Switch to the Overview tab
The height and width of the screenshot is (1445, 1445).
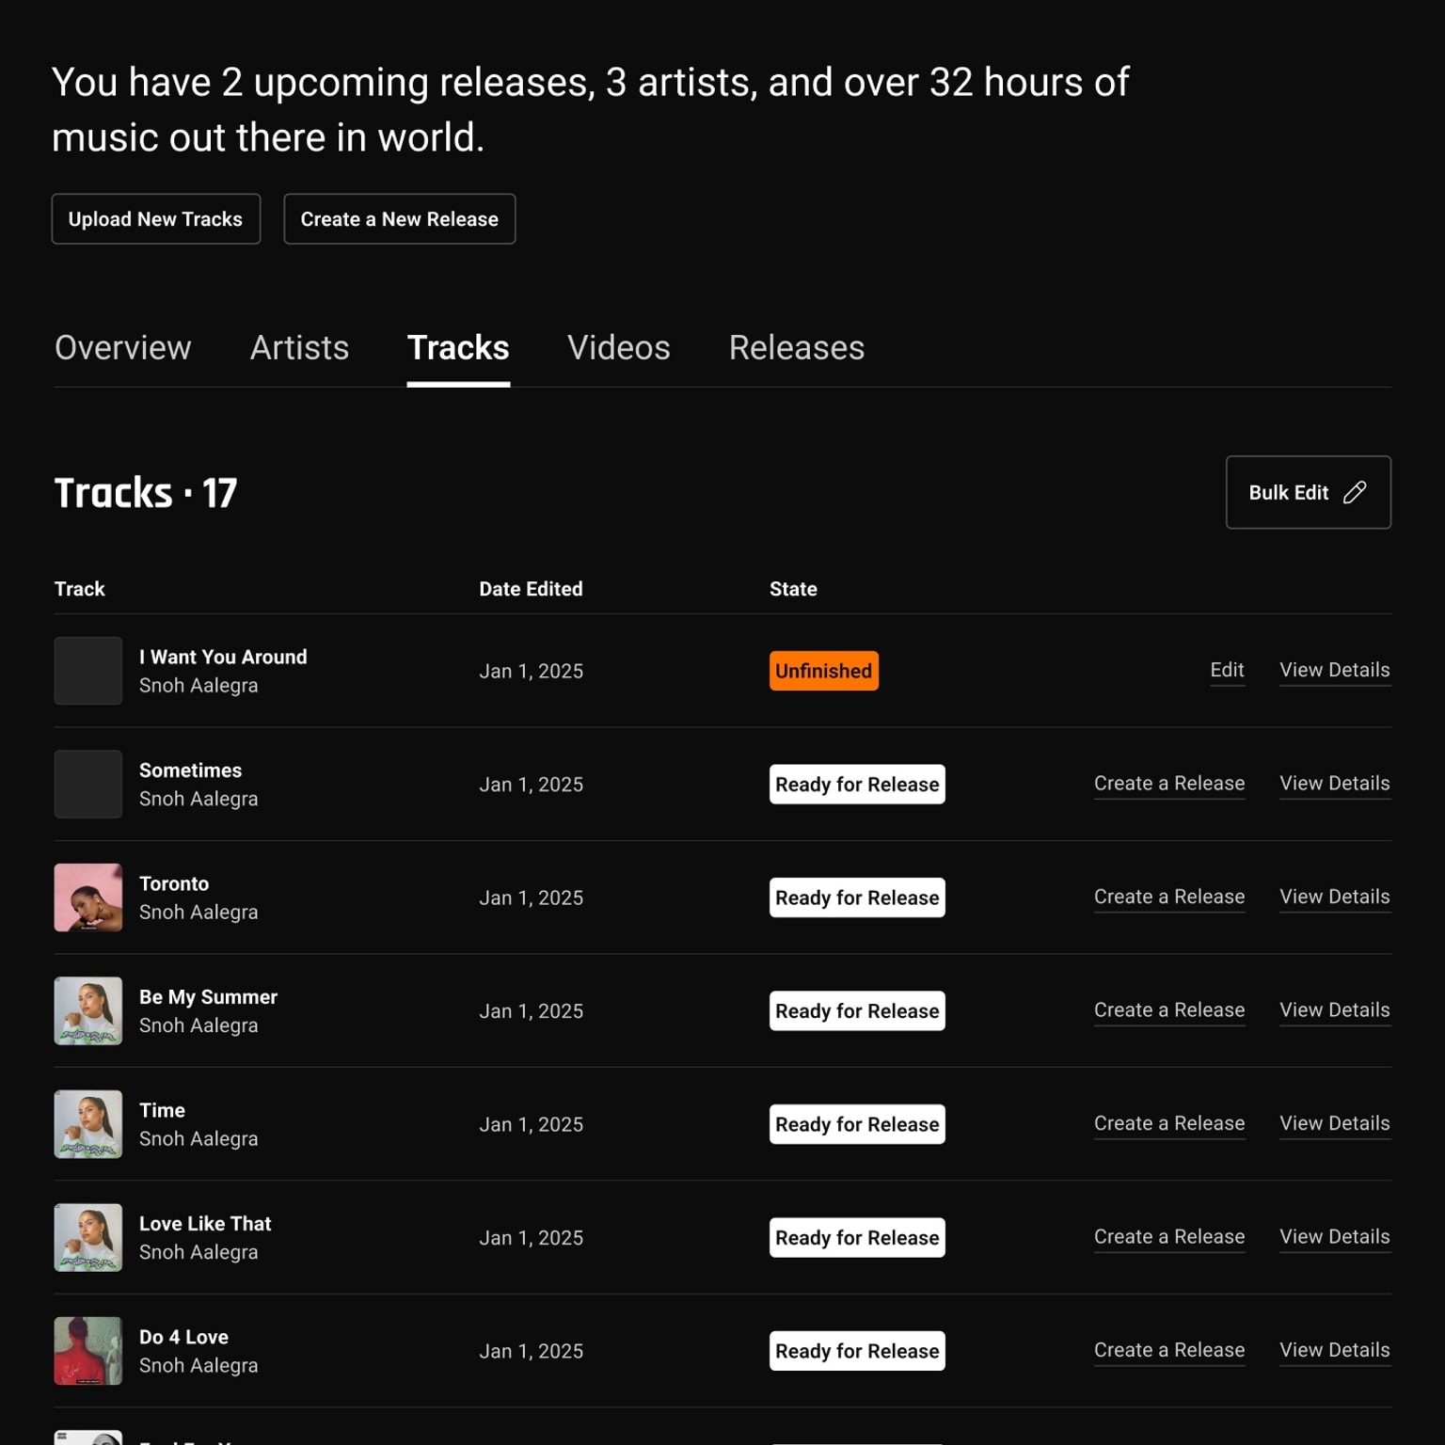pos(123,348)
